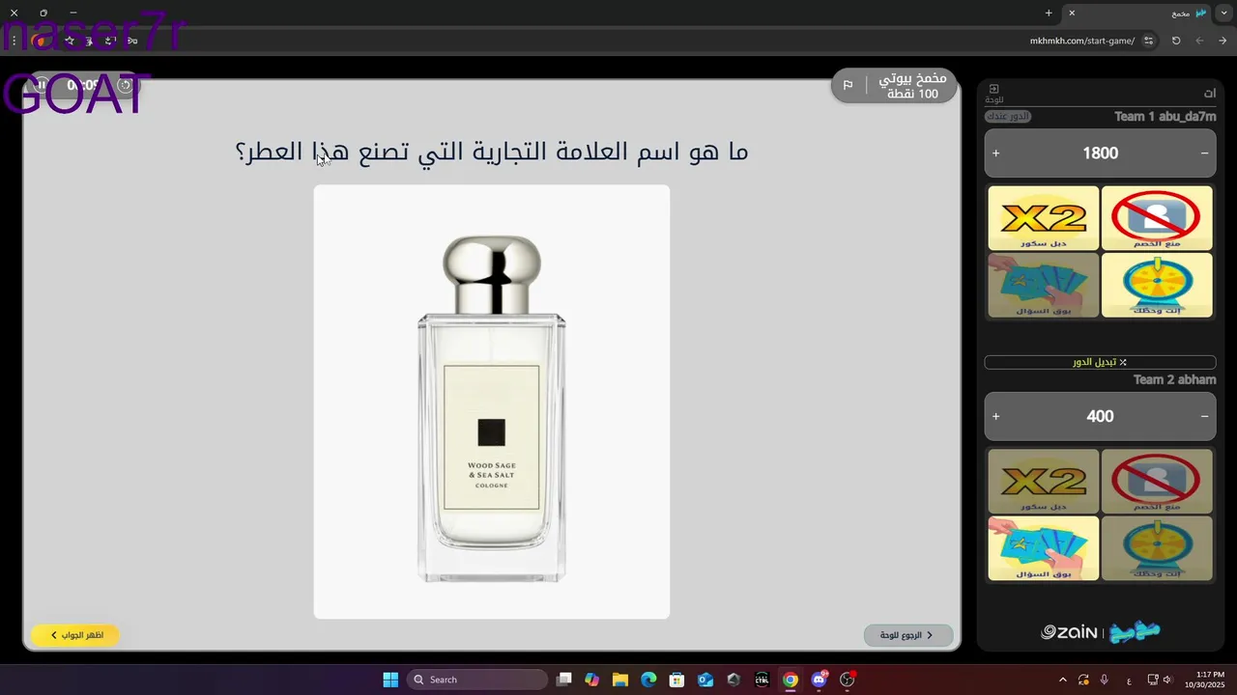1237x695 pixels.
Task: Open Microsoft Edge from the taskbar
Action: 648,680
